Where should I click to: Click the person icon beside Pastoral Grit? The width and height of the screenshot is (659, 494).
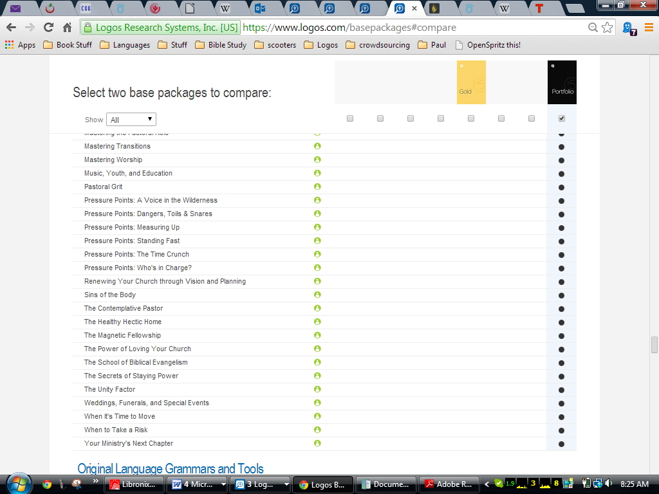[x=317, y=187]
